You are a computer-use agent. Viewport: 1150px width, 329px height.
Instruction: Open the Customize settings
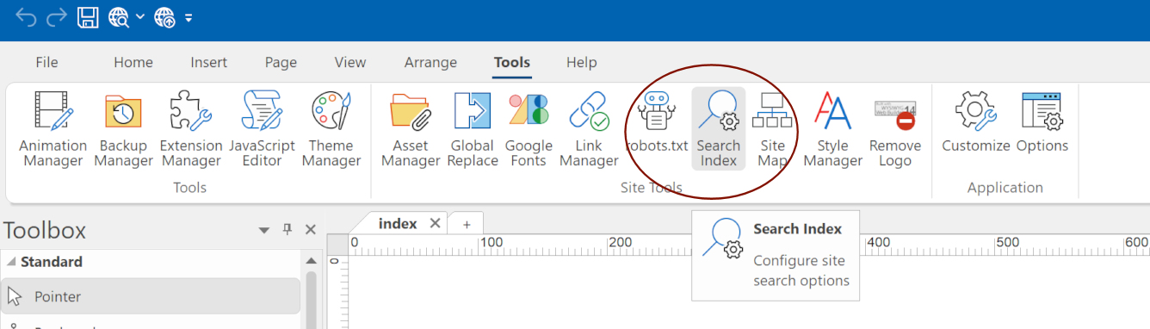[975, 122]
